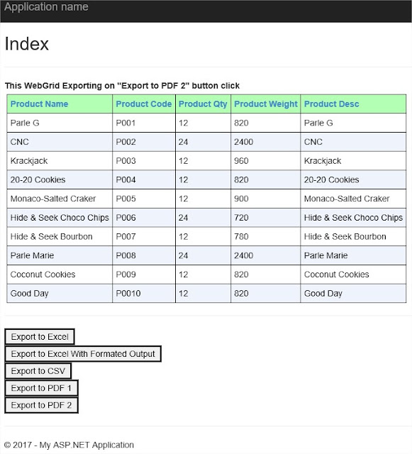Sort by Product Weight column header

click(266, 104)
